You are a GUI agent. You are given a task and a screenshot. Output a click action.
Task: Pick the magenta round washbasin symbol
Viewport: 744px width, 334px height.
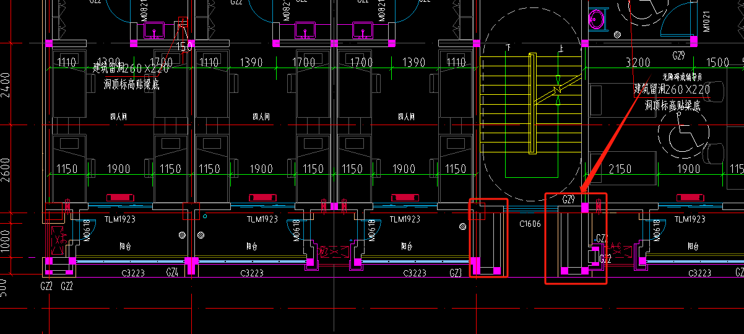(x=595, y=18)
